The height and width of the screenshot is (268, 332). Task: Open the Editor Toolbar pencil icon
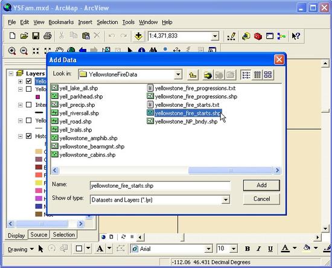(231, 36)
